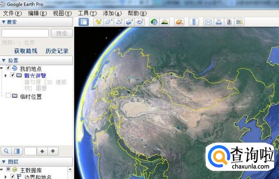Image resolution: width=279 pixels, height=179 pixels.
Task: Toggle the 主数据库 layer checkbox
Action: click(x=8, y=169)
